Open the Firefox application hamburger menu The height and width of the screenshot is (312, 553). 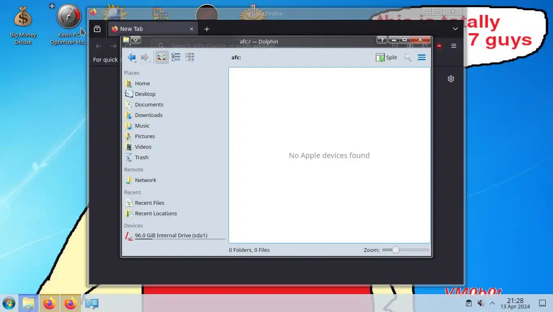pyautogui.click(x=454, y=46)
